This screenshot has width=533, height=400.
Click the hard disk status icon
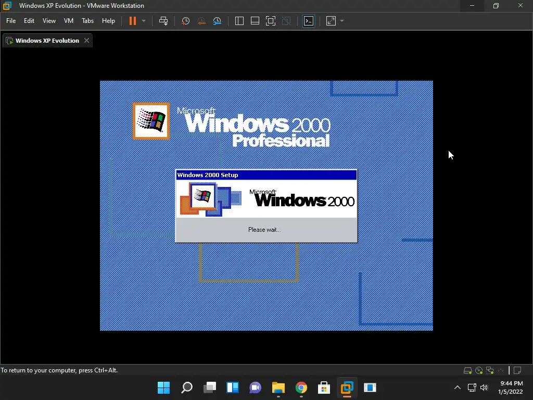pyautogui.click(x=468, y=370)
